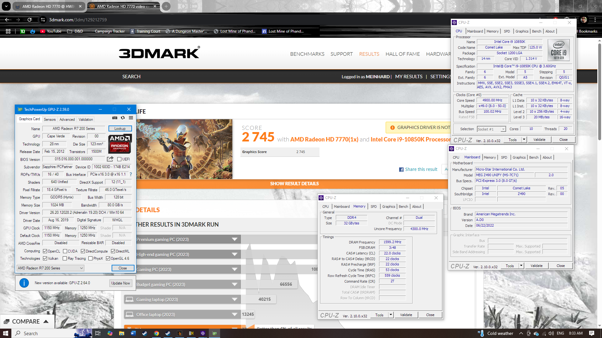This screenshot has width=602, height=338.
Task: Open the Chrome apps grid bookmark icon
Action: (8, 31)
